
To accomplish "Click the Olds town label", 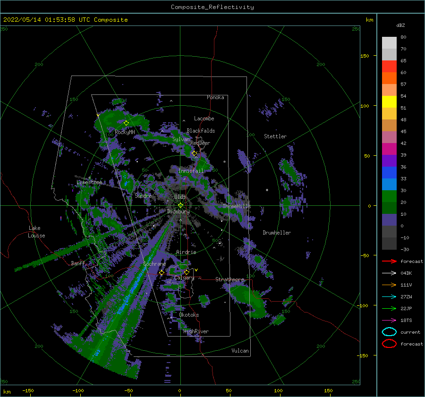I will click(180, 197).
